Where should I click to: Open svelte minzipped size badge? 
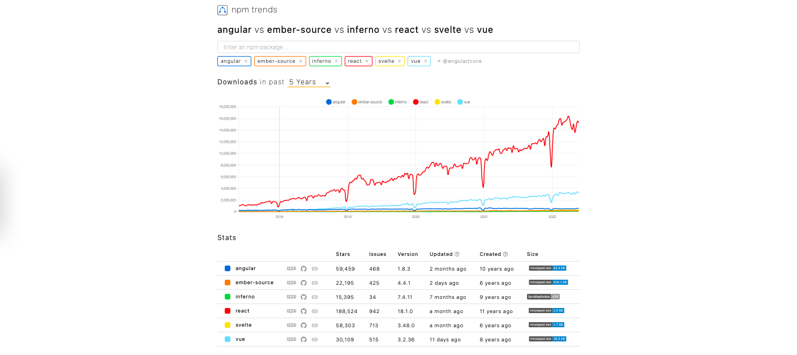[x=547, y=324]
